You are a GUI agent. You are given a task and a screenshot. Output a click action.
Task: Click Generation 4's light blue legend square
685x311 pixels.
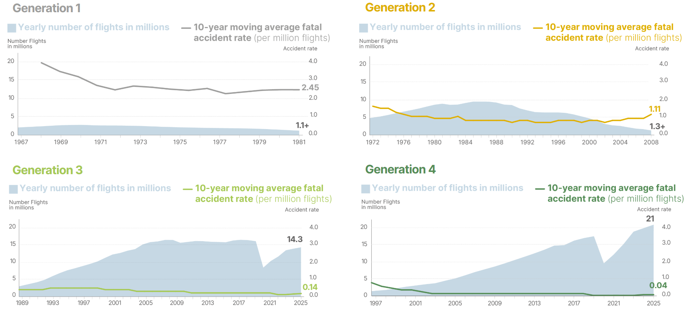coord(365,189)
